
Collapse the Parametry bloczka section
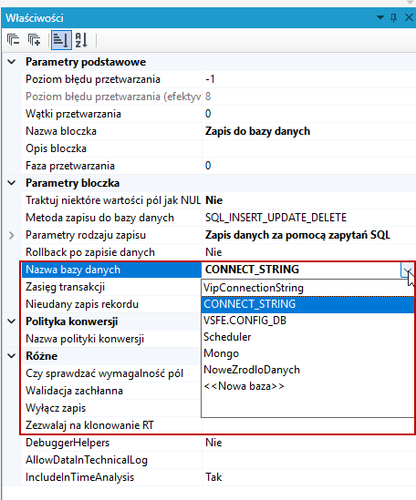point(12,183)
